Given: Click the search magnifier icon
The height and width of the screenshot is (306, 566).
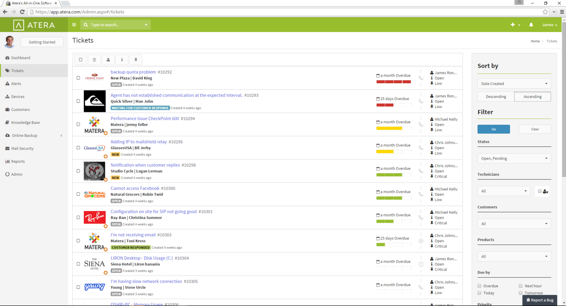Looking at the screenshot, I should [x=86, y=25].
